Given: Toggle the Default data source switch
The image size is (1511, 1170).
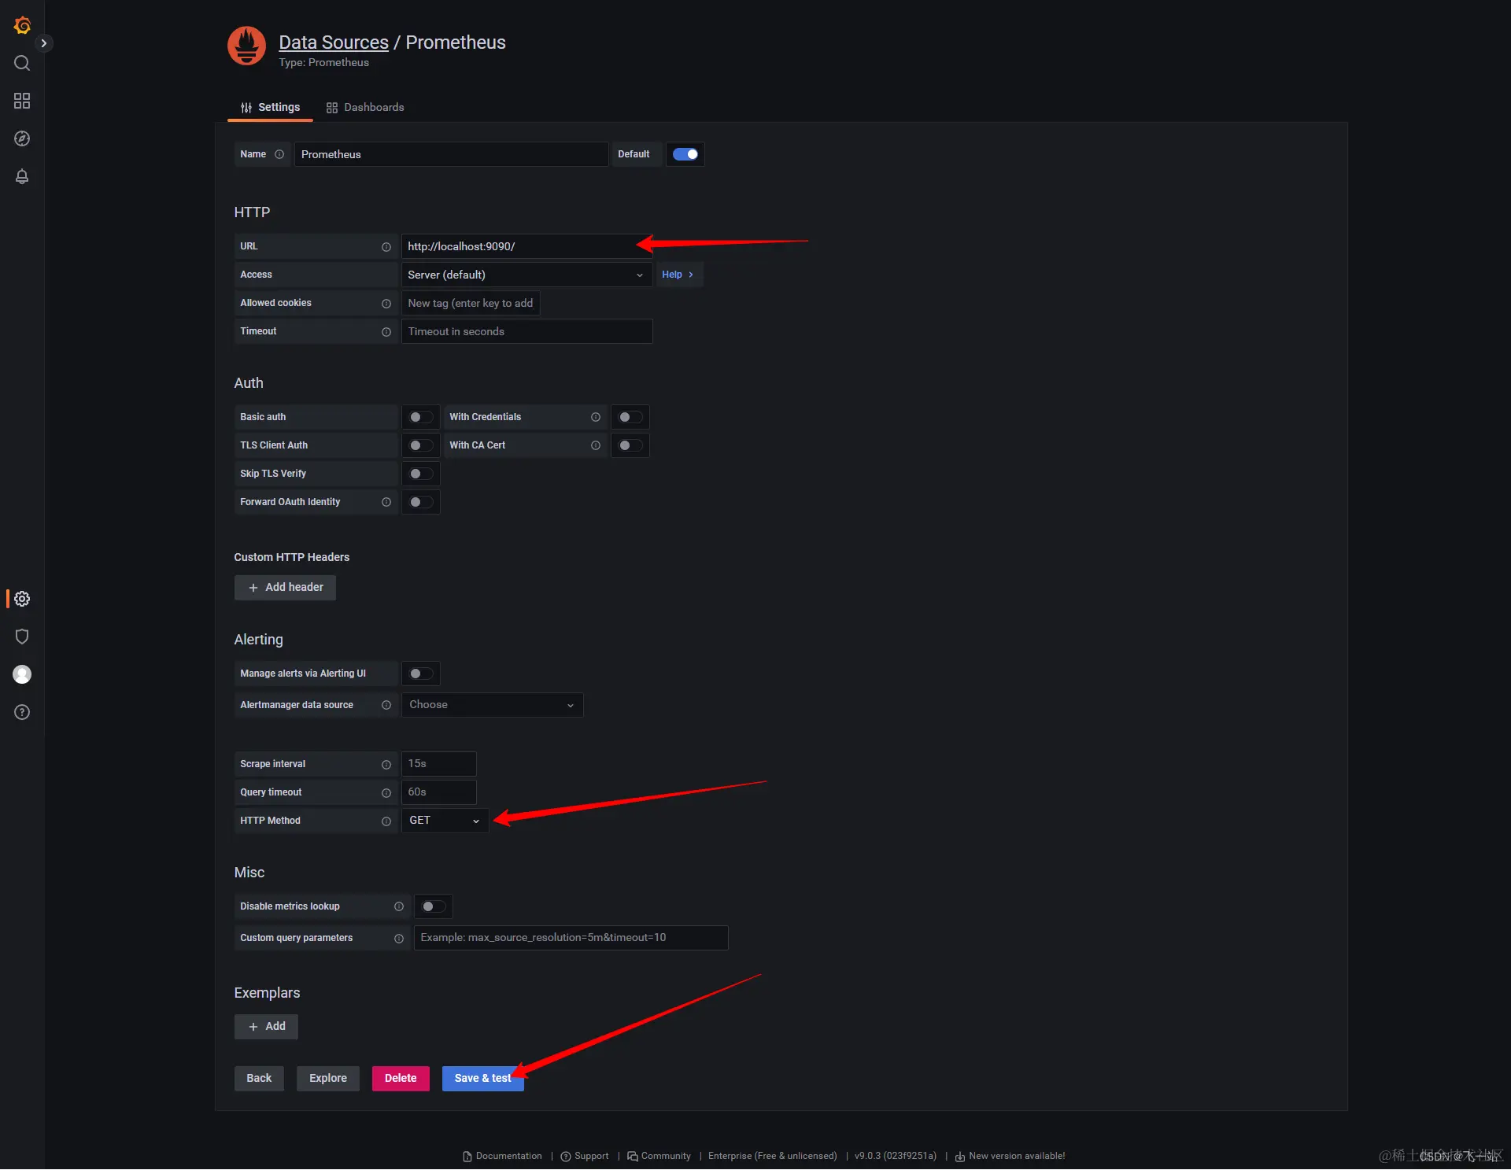Looking at the screenshot, I should tap(685, 154).
